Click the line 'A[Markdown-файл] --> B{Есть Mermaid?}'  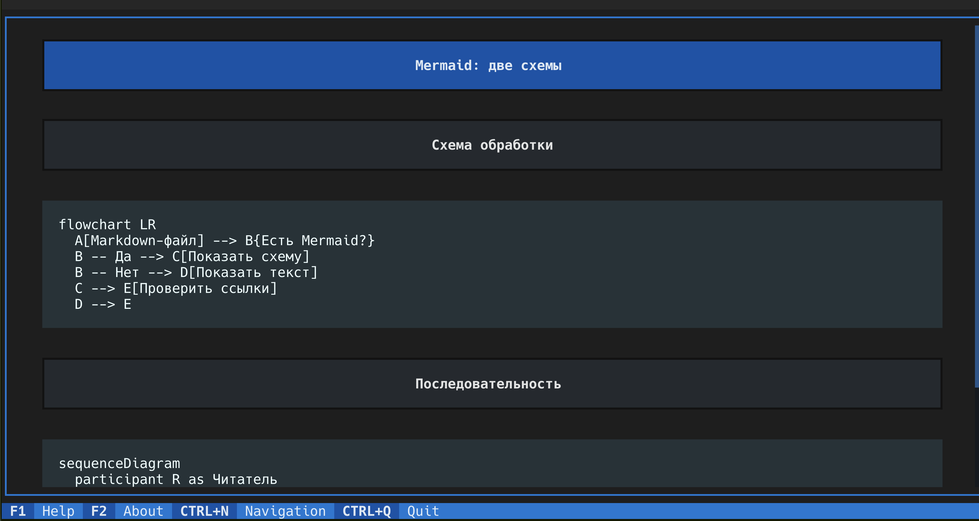(224, 240)
